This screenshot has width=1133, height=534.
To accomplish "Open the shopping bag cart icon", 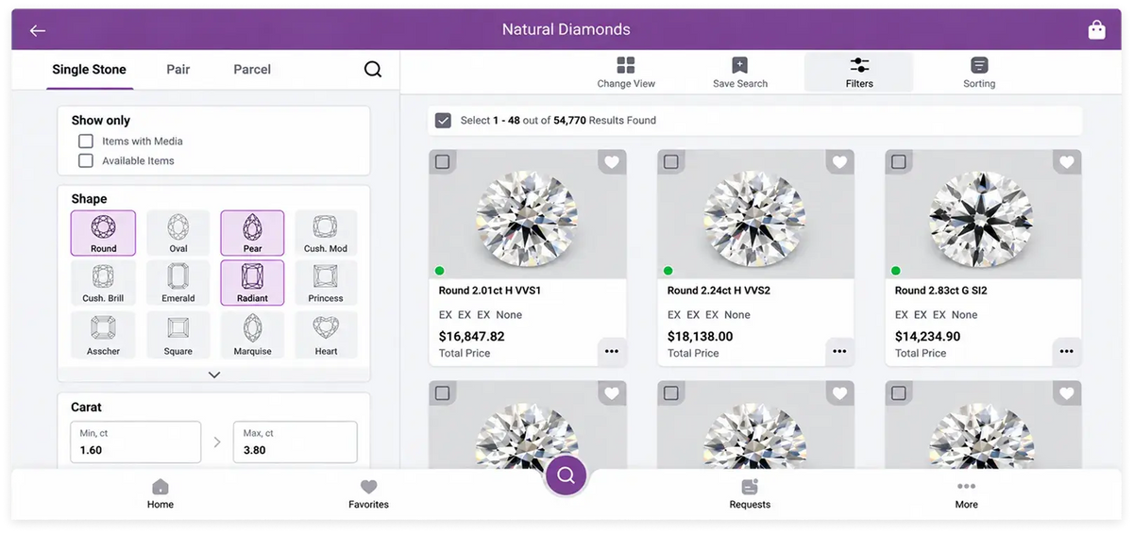I will (x=1096, y=30).
